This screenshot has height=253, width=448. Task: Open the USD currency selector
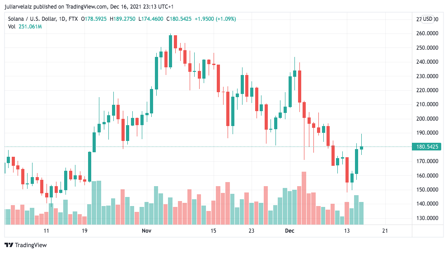point(427,19)
